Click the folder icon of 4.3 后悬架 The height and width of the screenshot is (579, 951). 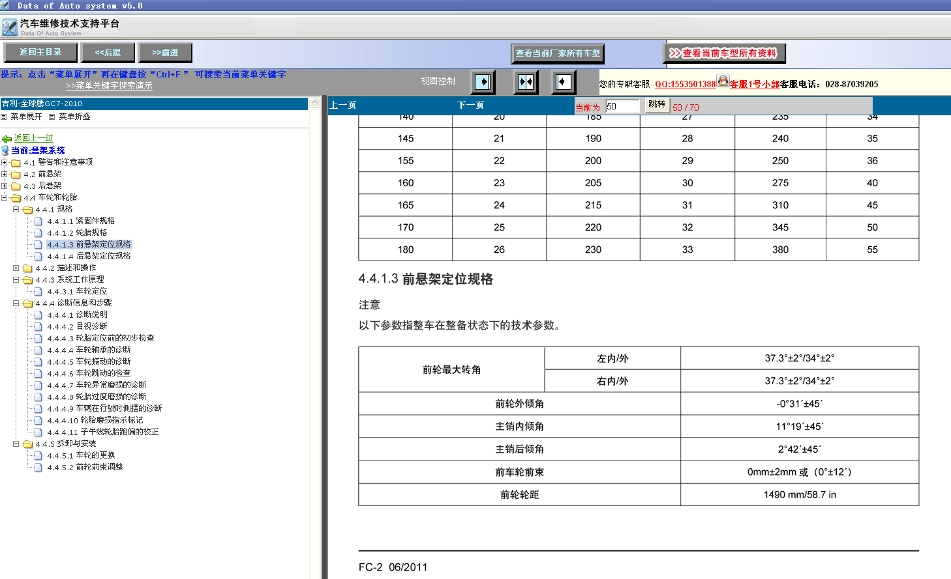tap(16, 186)
